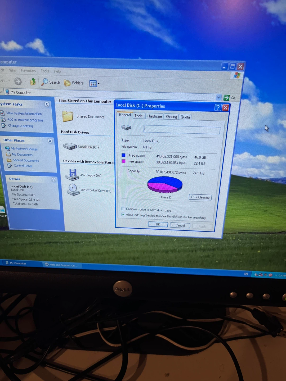The width and height of the screenshot is (286, 381).
Task: Click the Hard Disk Drives heading
Action: point(75,132)
